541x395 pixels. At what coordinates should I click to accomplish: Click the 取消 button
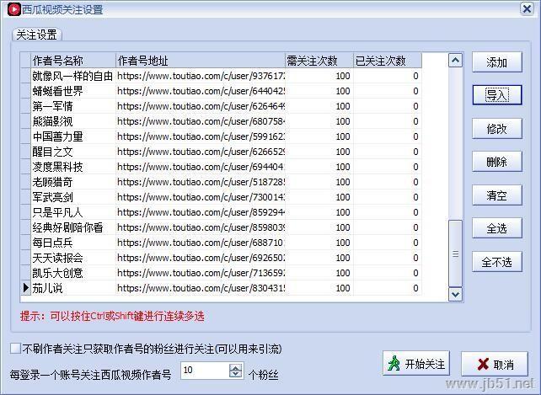(495, 364)
